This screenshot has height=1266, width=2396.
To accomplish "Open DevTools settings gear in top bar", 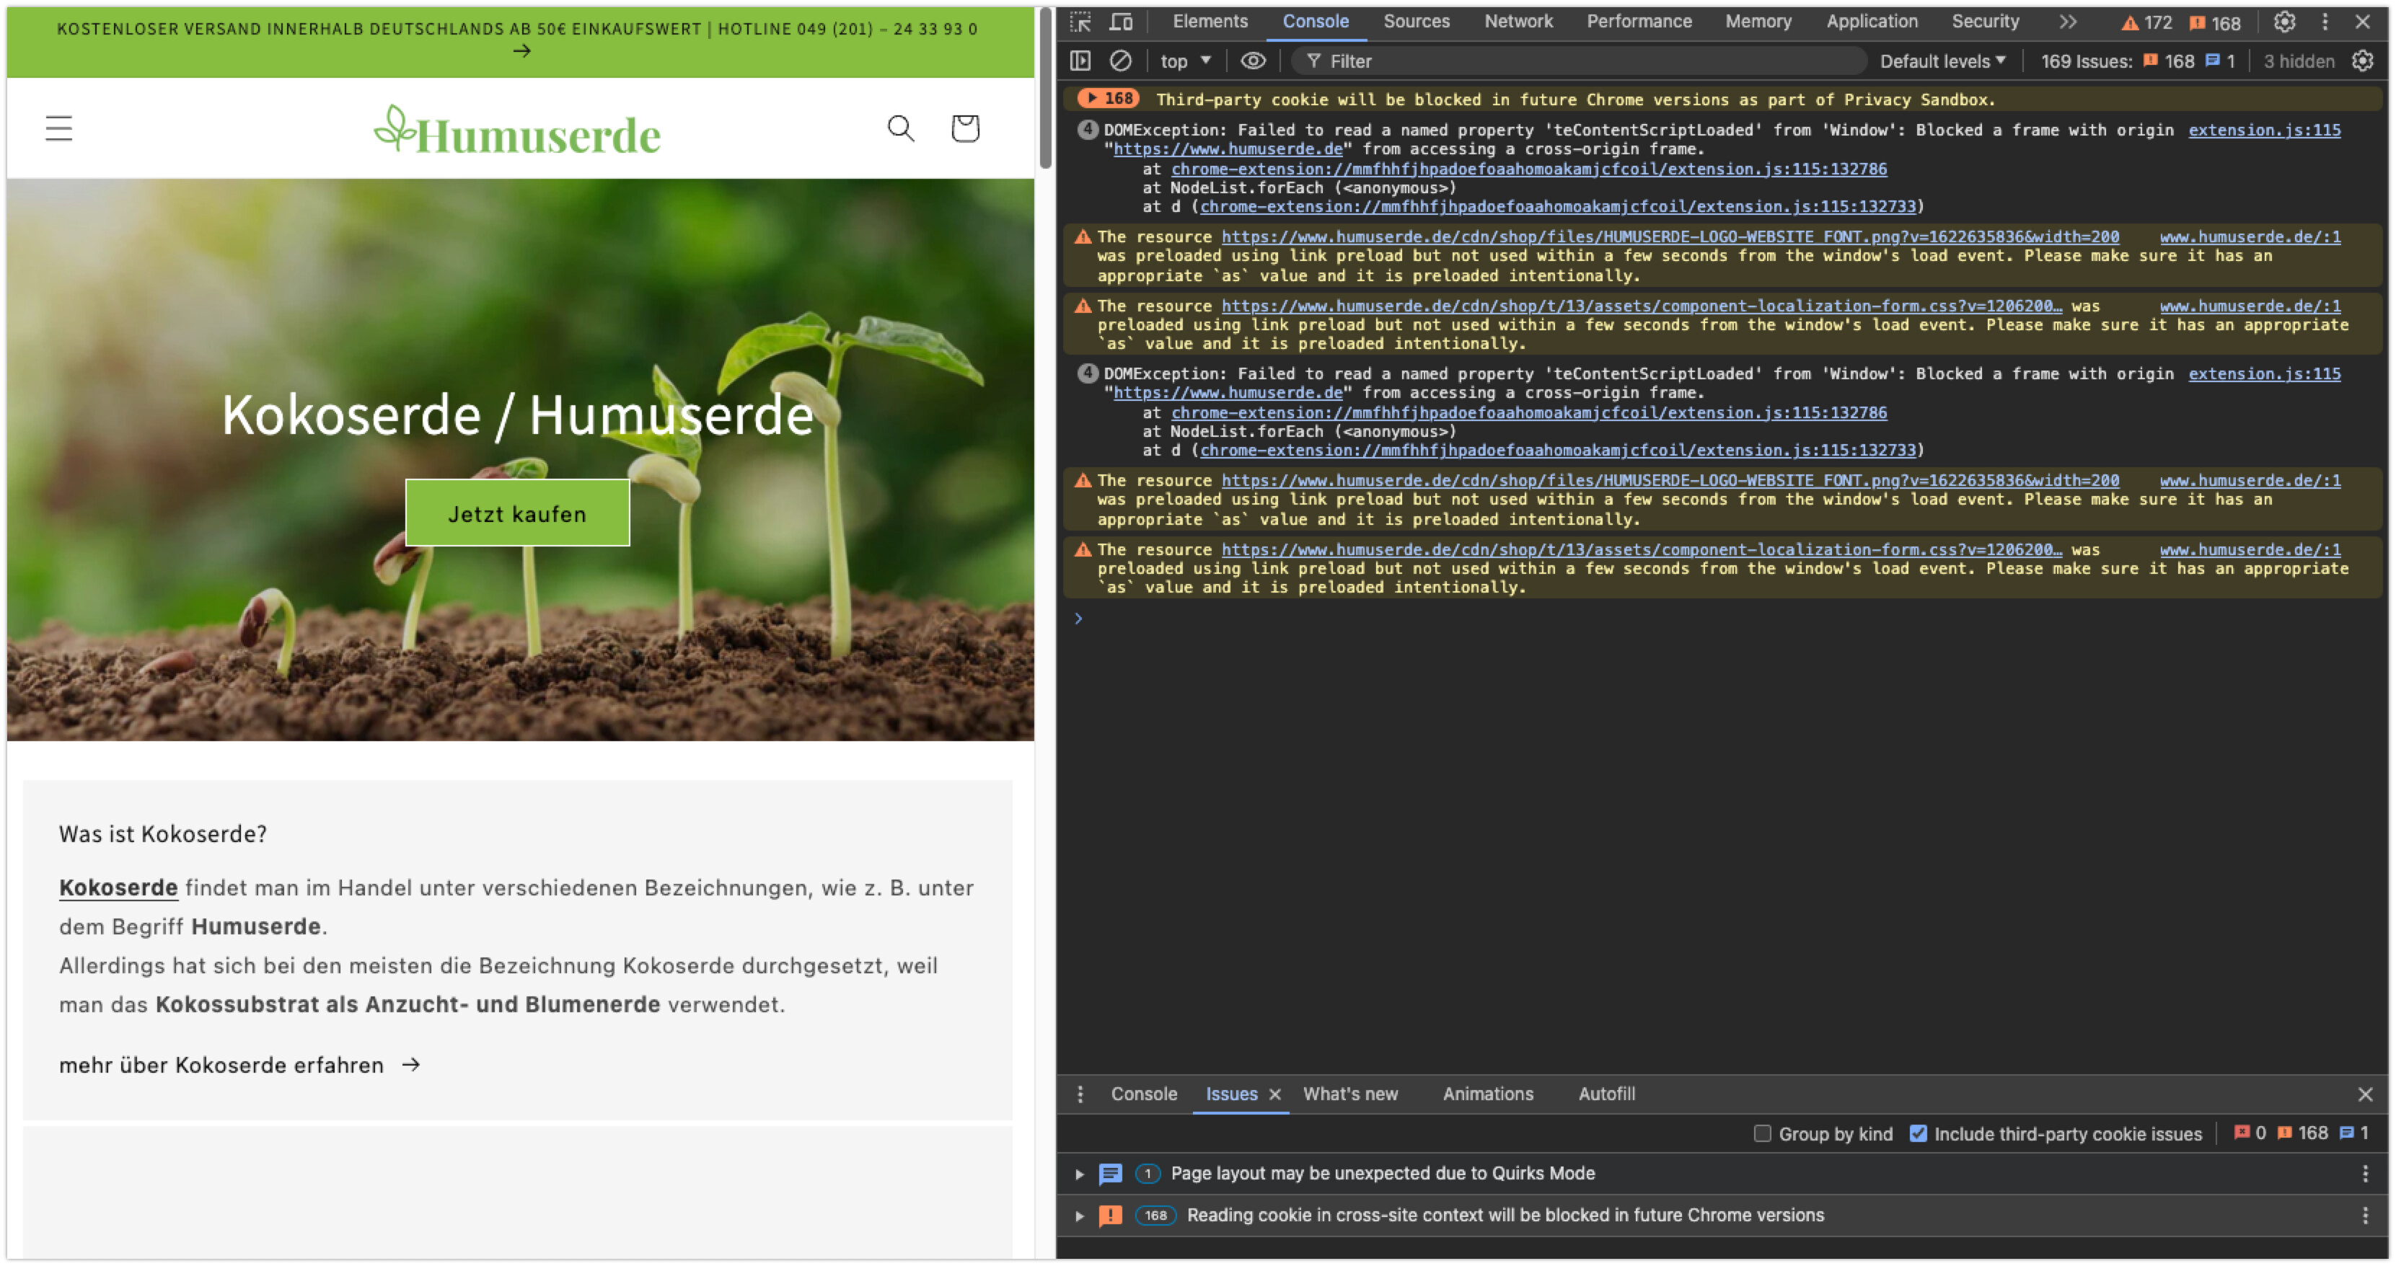I will pyautogui.click(x=2284, y=22).
